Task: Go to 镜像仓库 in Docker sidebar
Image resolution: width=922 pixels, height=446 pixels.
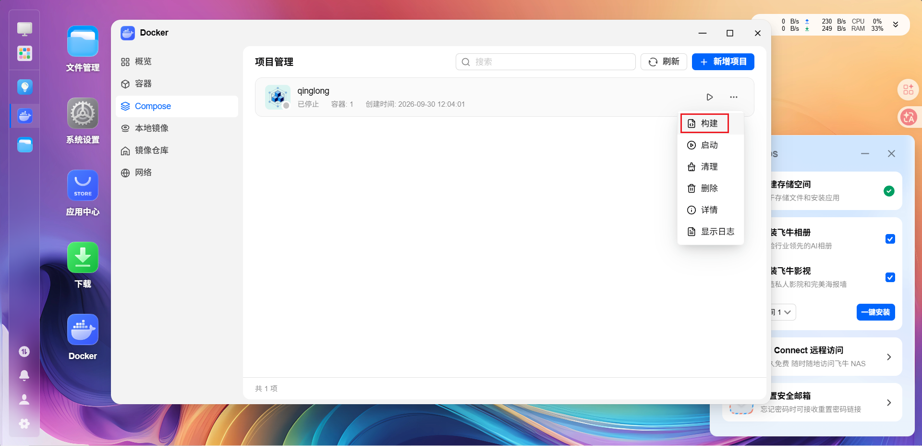Action: point(177,150)
